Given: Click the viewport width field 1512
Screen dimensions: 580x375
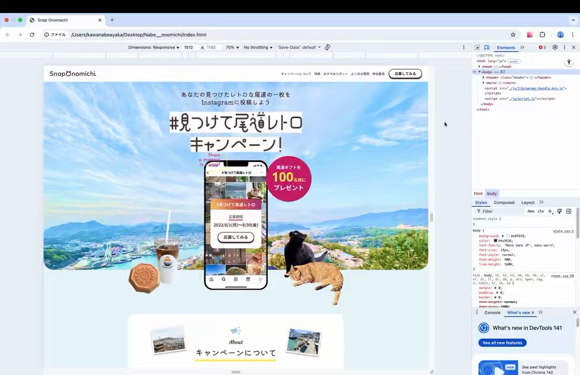Looking at the screenshot, I should pyautogui.click(x=190, y=47).
